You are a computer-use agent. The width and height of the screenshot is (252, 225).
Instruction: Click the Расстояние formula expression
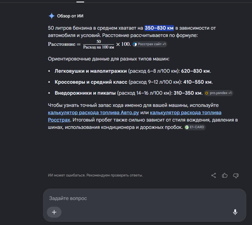(89, 44)
